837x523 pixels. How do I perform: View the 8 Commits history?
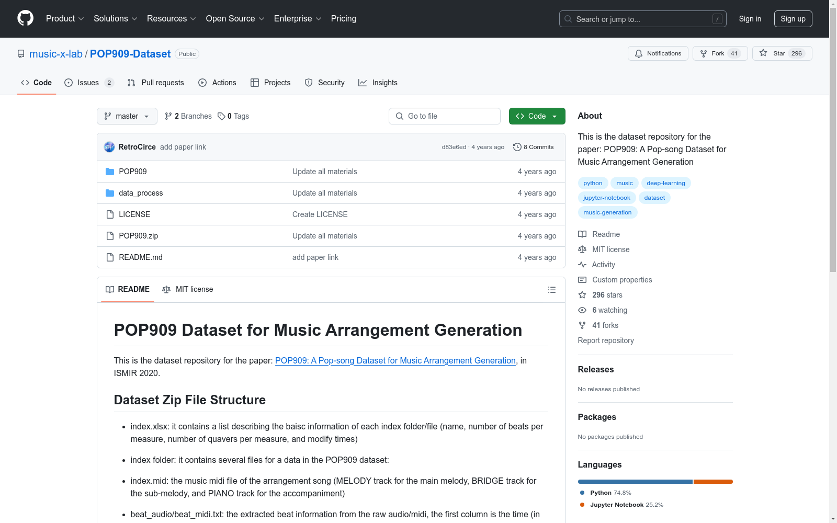click(534, 147)
